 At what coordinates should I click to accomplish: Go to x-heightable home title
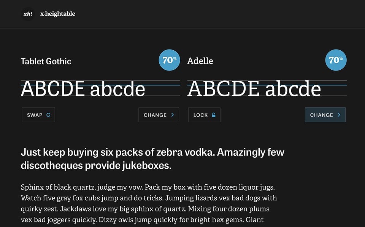(58, 14)
